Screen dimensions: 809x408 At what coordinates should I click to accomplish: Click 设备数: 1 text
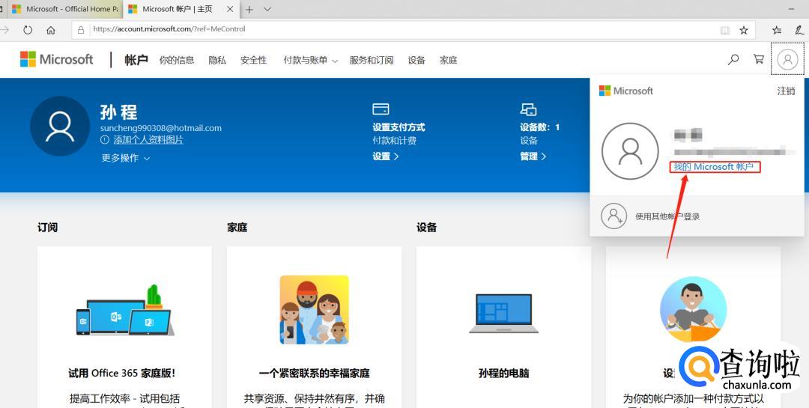tap(539, 127)
